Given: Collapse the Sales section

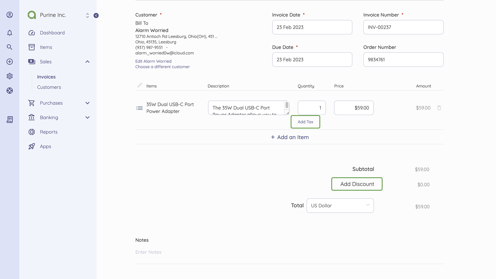Looking at the screenshot, I should [88, 62].
